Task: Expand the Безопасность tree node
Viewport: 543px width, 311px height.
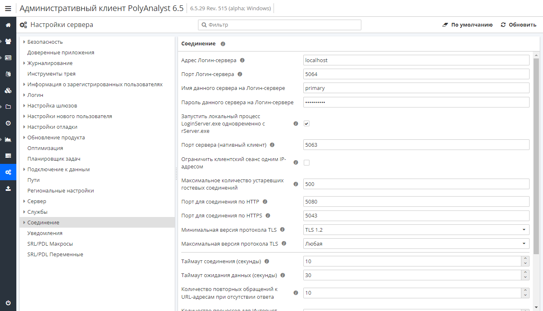Action: pos(24,42)
